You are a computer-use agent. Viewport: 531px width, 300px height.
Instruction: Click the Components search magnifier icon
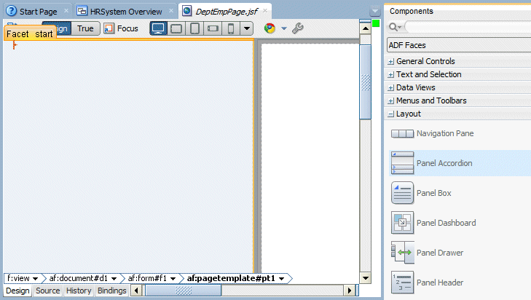click(395, 27)
